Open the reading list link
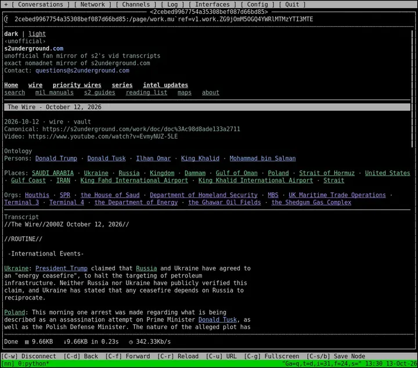Image resolution: width=418 pixels, height=368 pixels. [x=146, y=92]
